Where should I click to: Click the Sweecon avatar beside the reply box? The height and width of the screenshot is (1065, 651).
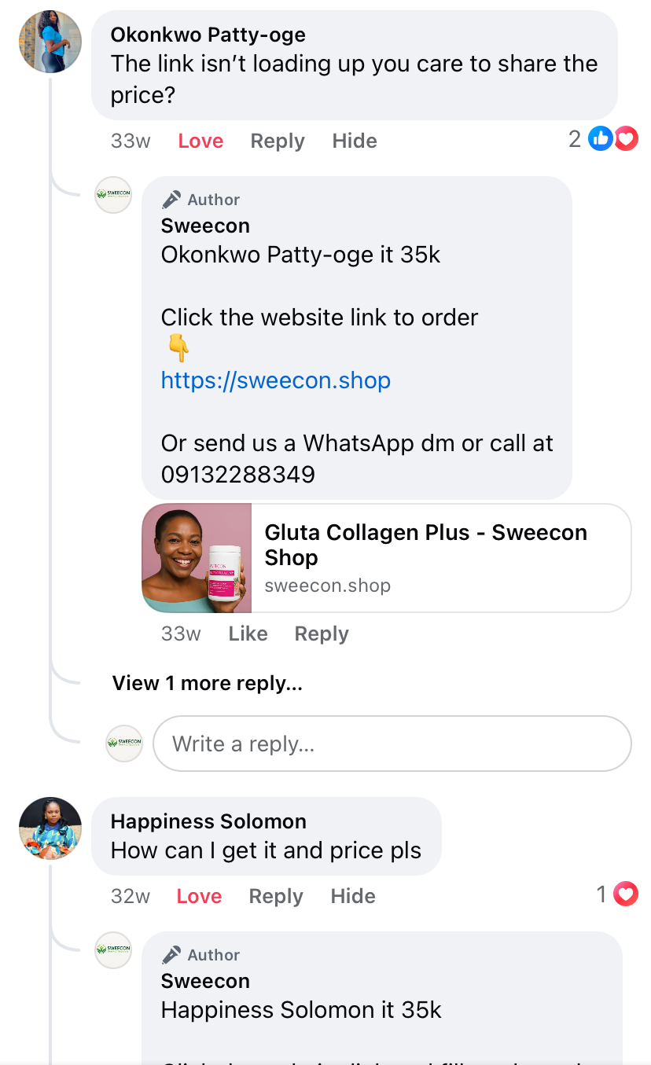point(123,743)
